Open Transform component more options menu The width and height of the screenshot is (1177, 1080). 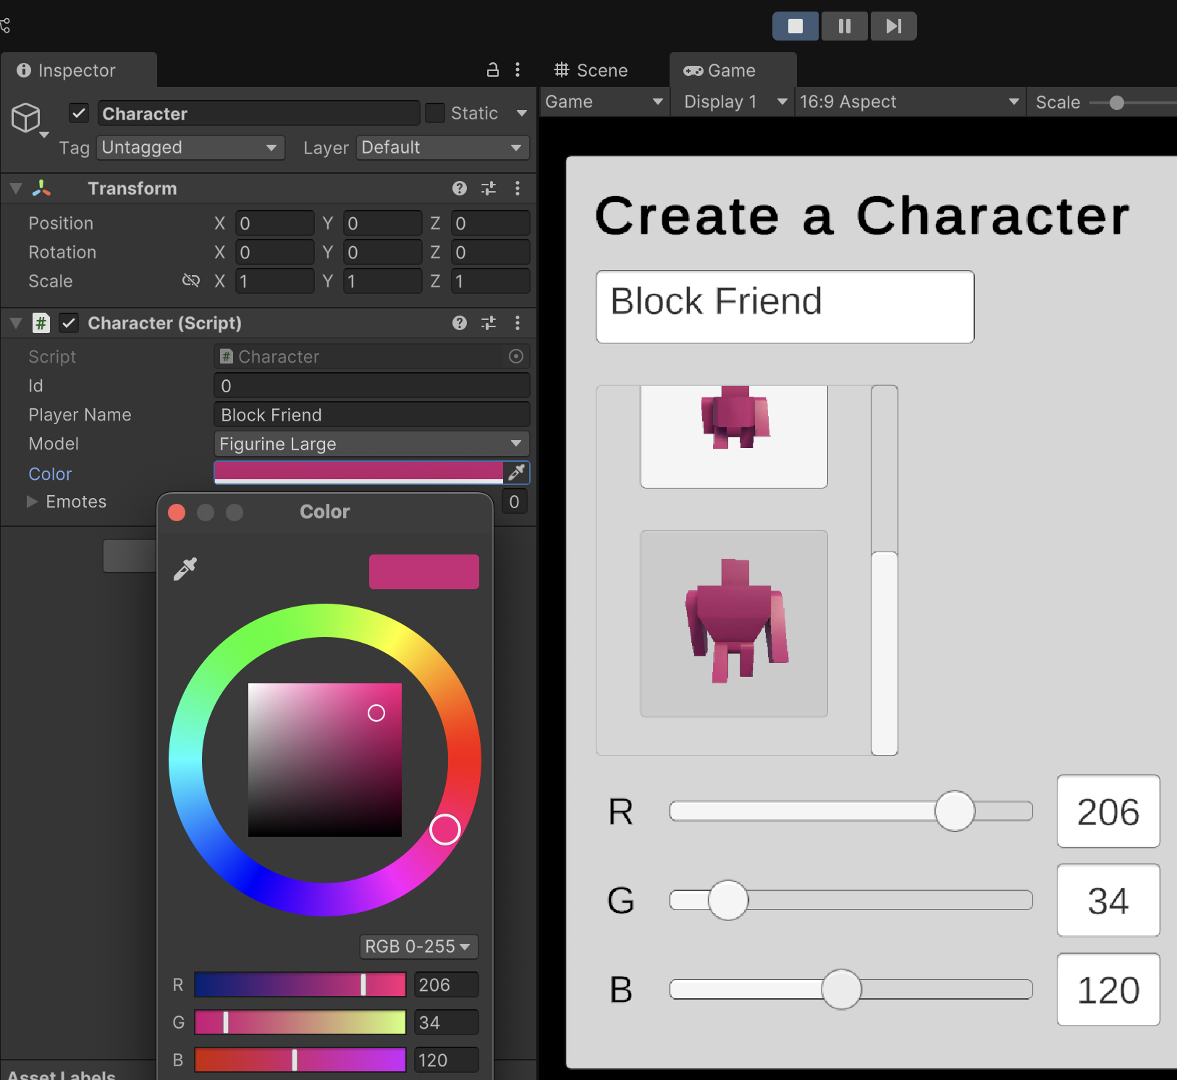click(517, 188)
